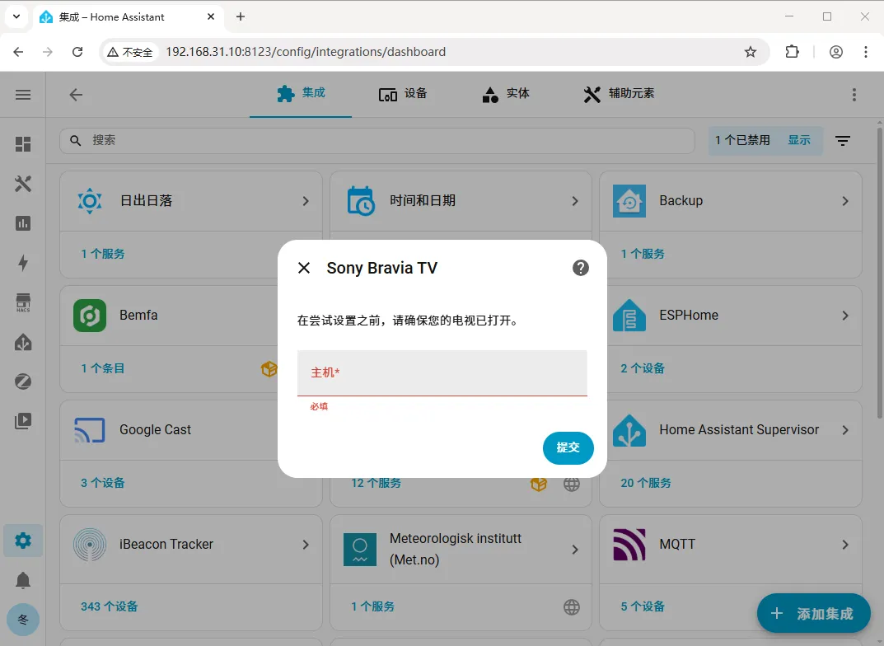Open the user profile avatar 冬
884x646 pixels.
coord(23,620)
